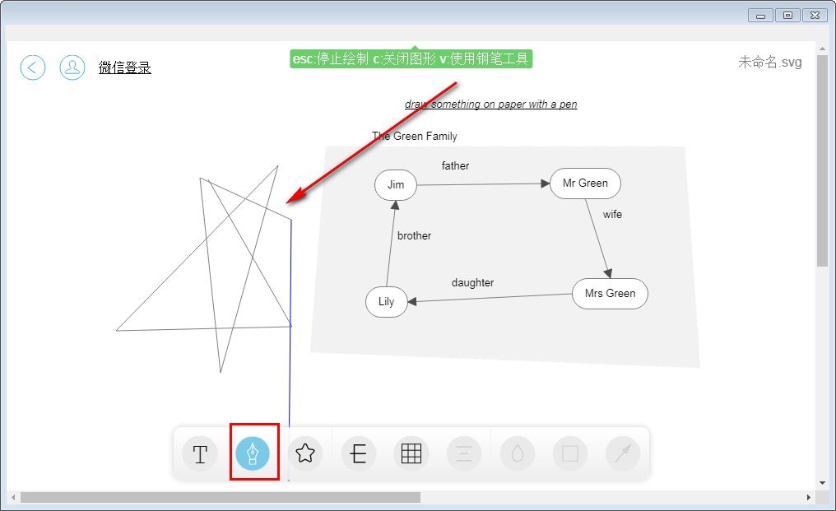Select the square border style tool
The width and height of the screenshot is (836, 511).
point(570,453)
